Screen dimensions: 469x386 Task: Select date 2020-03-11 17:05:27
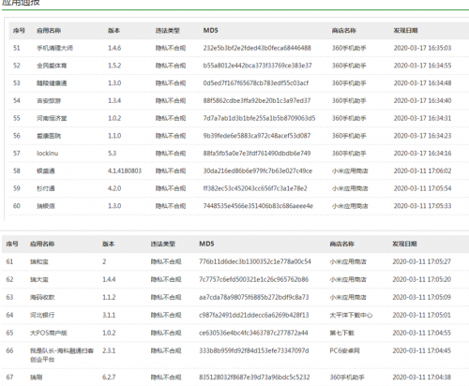(x=421, y=261)
